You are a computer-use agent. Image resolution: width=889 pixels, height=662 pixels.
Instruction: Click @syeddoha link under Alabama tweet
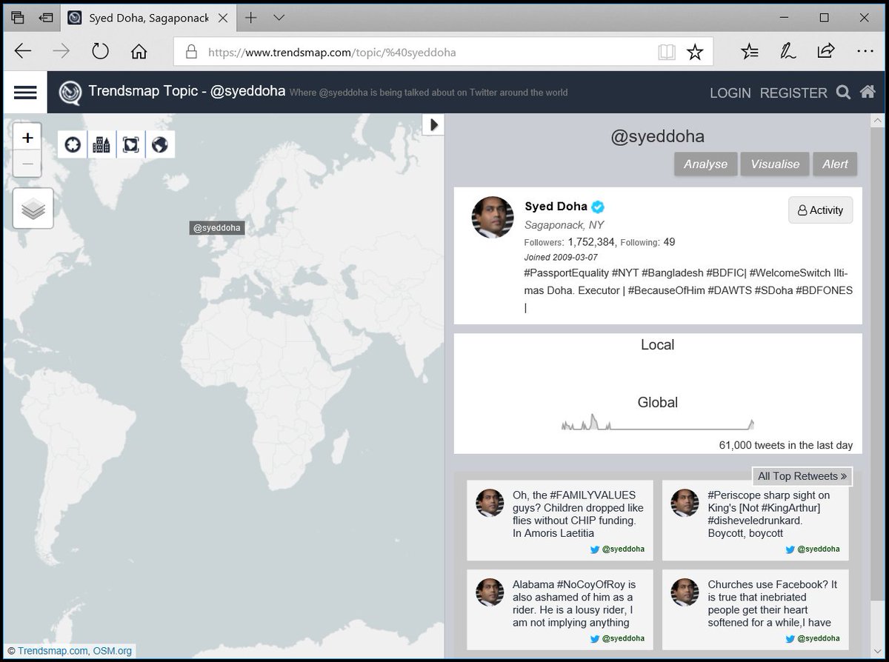pos(622,638)
